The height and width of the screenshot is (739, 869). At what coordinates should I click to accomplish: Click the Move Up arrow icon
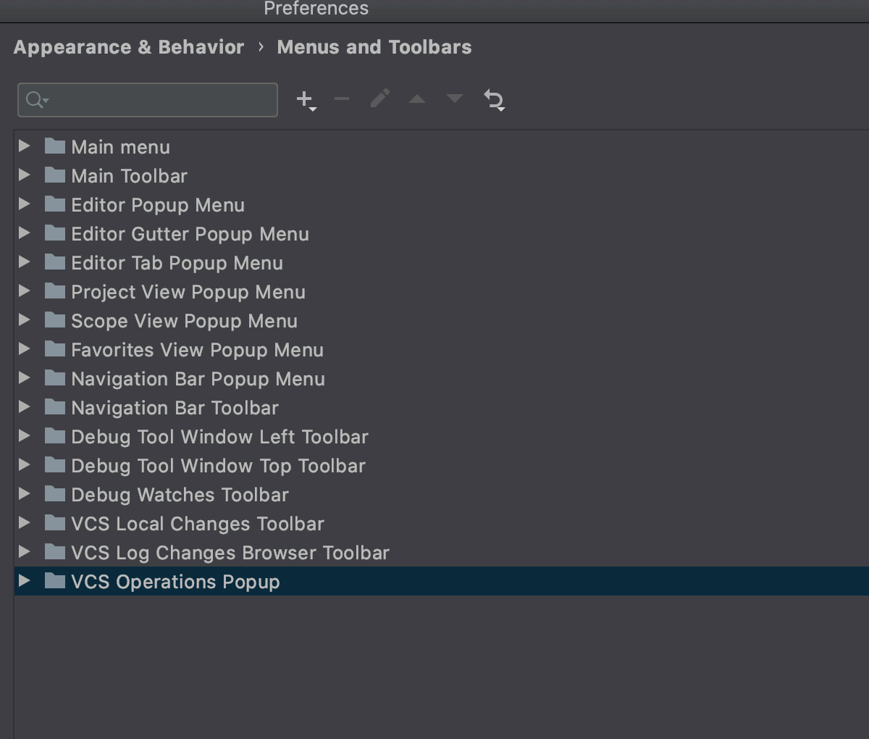click(x=417, y=99)
